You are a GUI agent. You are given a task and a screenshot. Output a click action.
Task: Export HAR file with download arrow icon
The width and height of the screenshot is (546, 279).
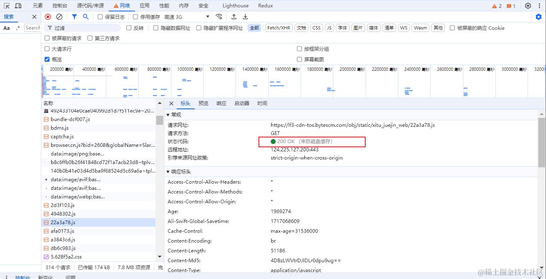point(245,17)
